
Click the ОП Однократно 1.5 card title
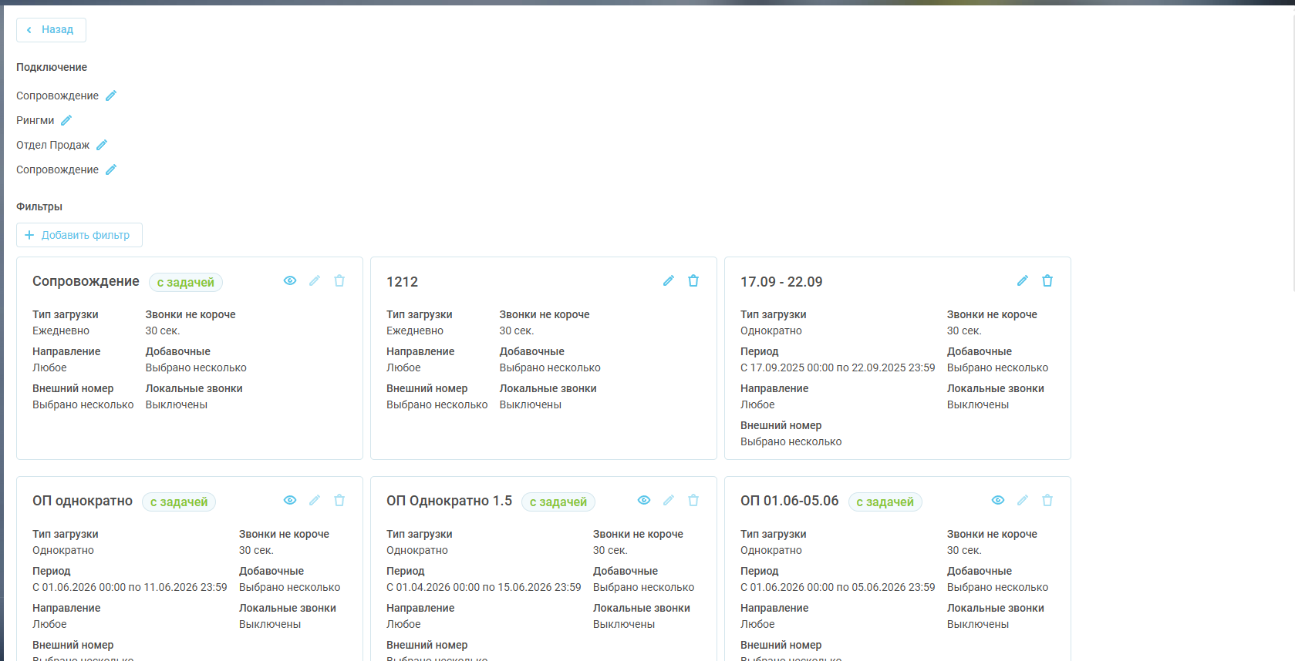(x=449, y=501)
